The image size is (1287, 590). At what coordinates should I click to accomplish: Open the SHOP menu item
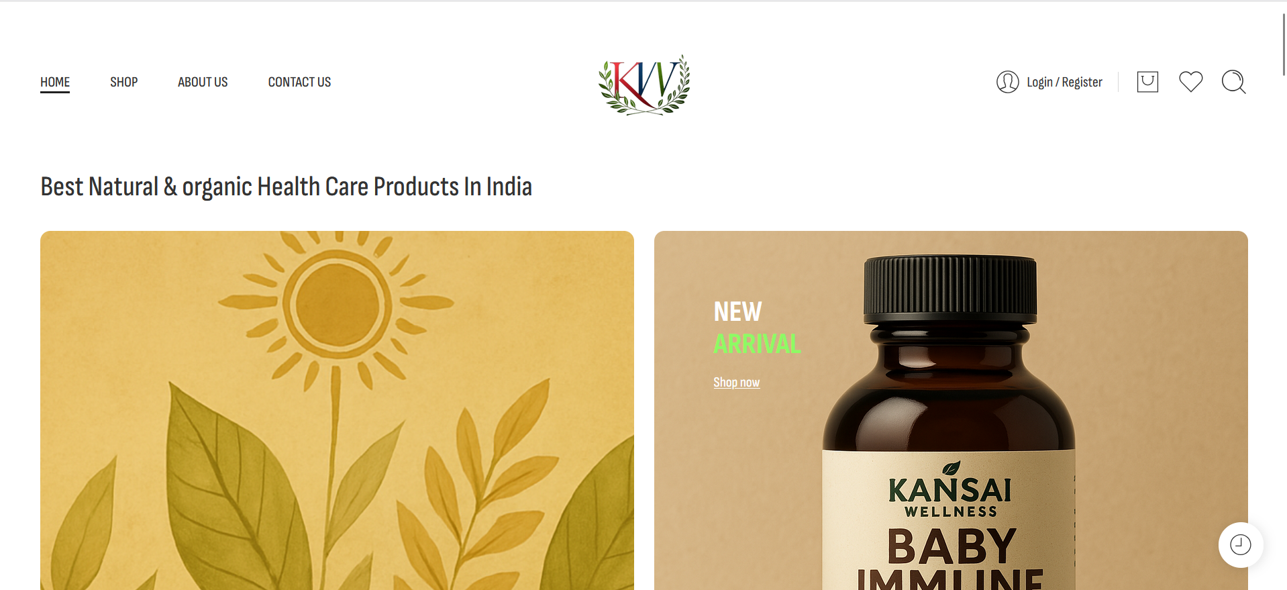[123, 82]
